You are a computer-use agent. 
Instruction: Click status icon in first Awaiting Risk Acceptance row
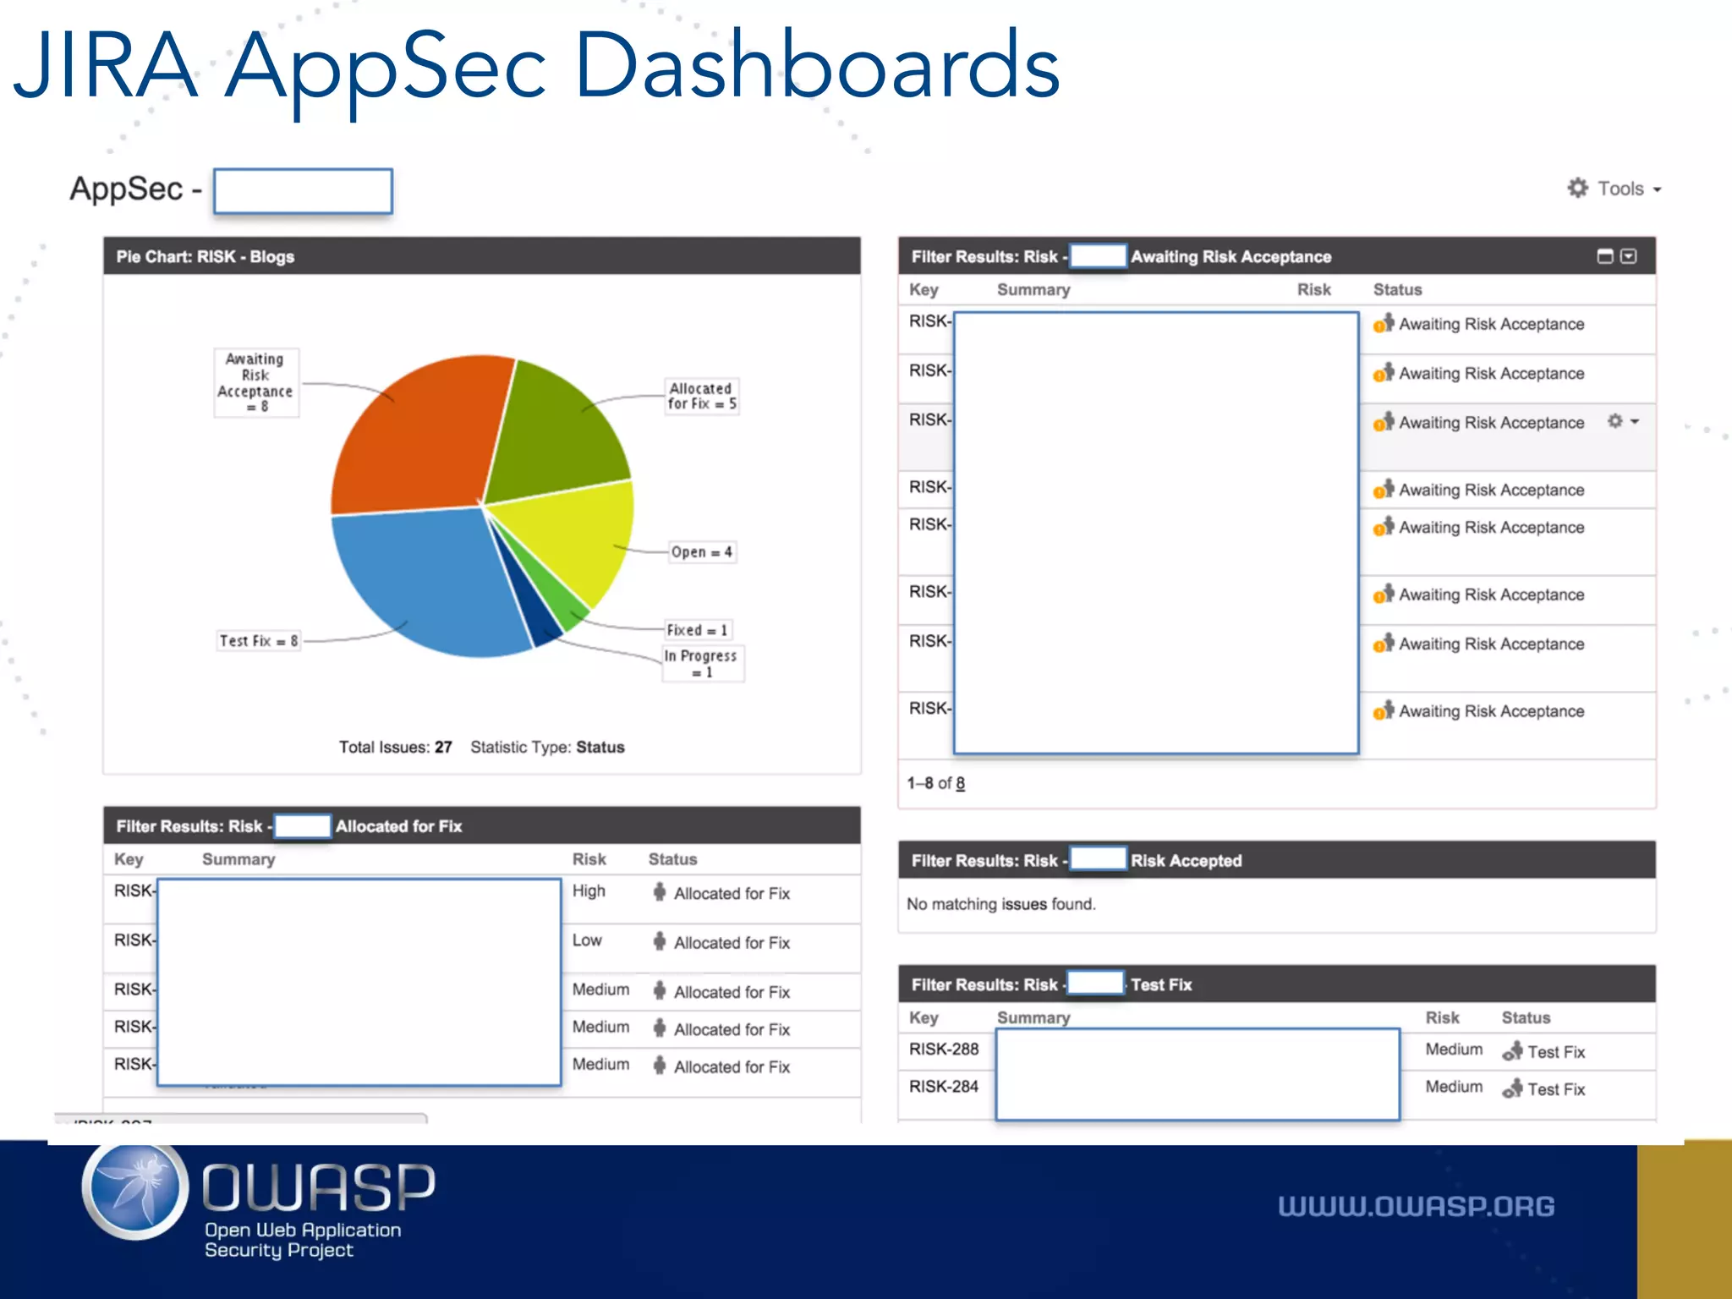[x=1384, y=323]
